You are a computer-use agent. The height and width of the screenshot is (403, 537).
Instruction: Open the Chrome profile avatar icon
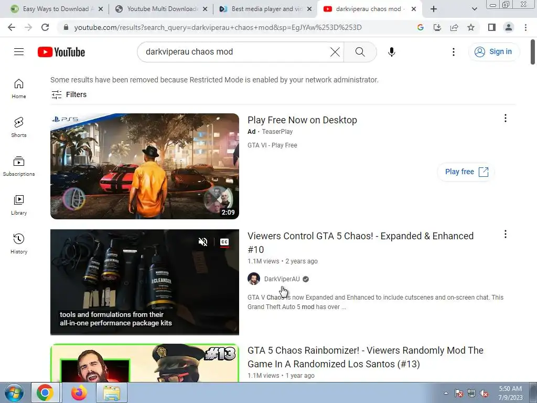509,27
